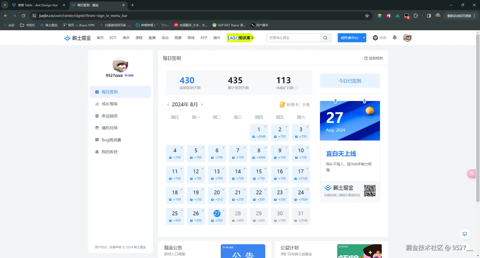Screen dimensions: 480x258
Task: Open the 签到规则 question mark icon
Action: (x=366, y=58)
